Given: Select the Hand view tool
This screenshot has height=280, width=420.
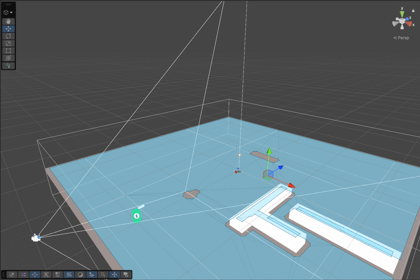Looking at the screenshot, I should coord(8,21).
